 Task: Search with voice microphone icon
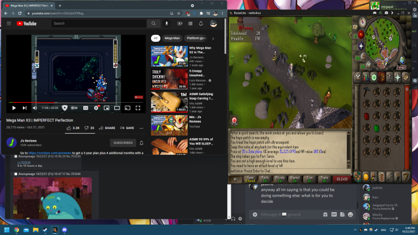[x=167, y=23]
